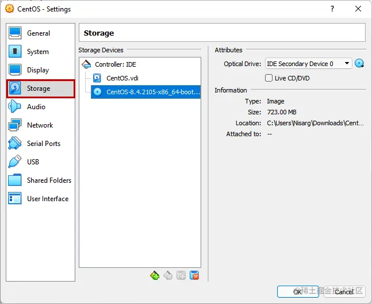Open the General settings category

[x=41, y=33]
